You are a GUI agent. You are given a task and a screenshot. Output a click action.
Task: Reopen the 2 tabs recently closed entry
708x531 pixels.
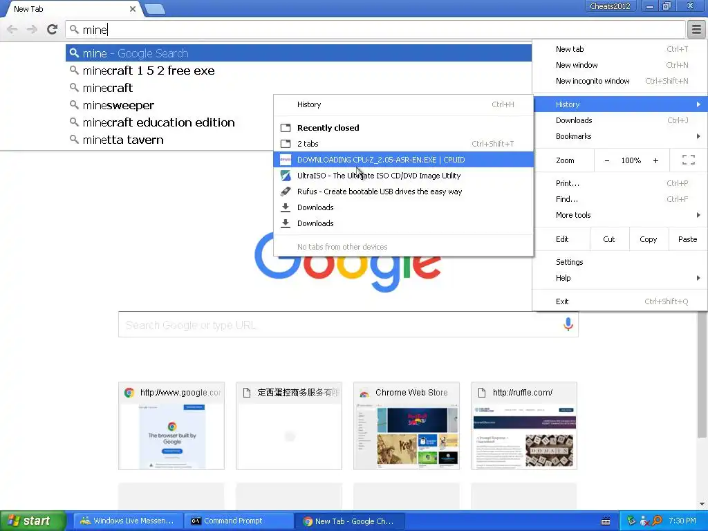click(x=403, y=144)
